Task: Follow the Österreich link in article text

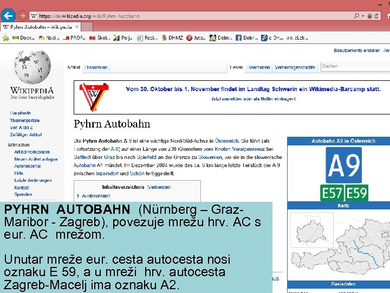Action: [x=226, y=141]
